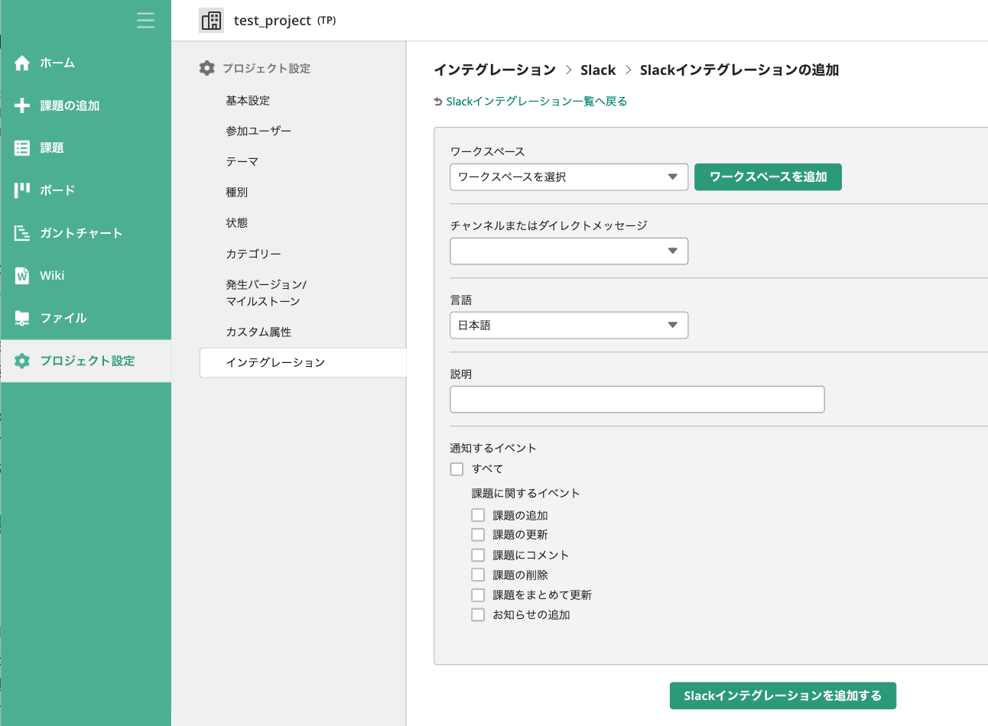Check the お知らせの追加 checkbox
This screenshot has height=726, width=988.
click(478, 614)
